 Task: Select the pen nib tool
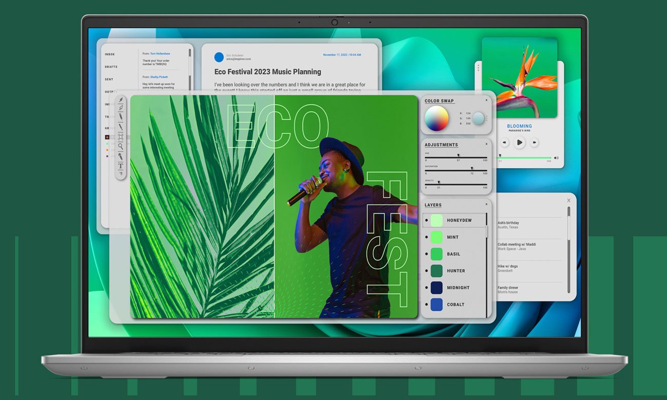click(x=121, y=108)
